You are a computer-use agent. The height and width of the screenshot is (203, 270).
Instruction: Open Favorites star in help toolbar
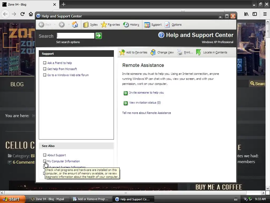(104, 25)
